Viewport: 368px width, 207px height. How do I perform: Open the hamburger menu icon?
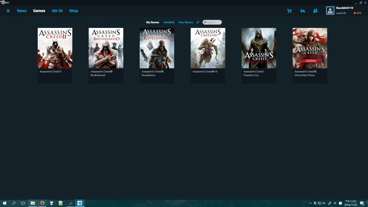8,11
